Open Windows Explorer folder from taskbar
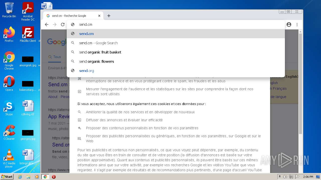This screenshot has width=321, height=180. pyautogui.click(x=28, y=177)
